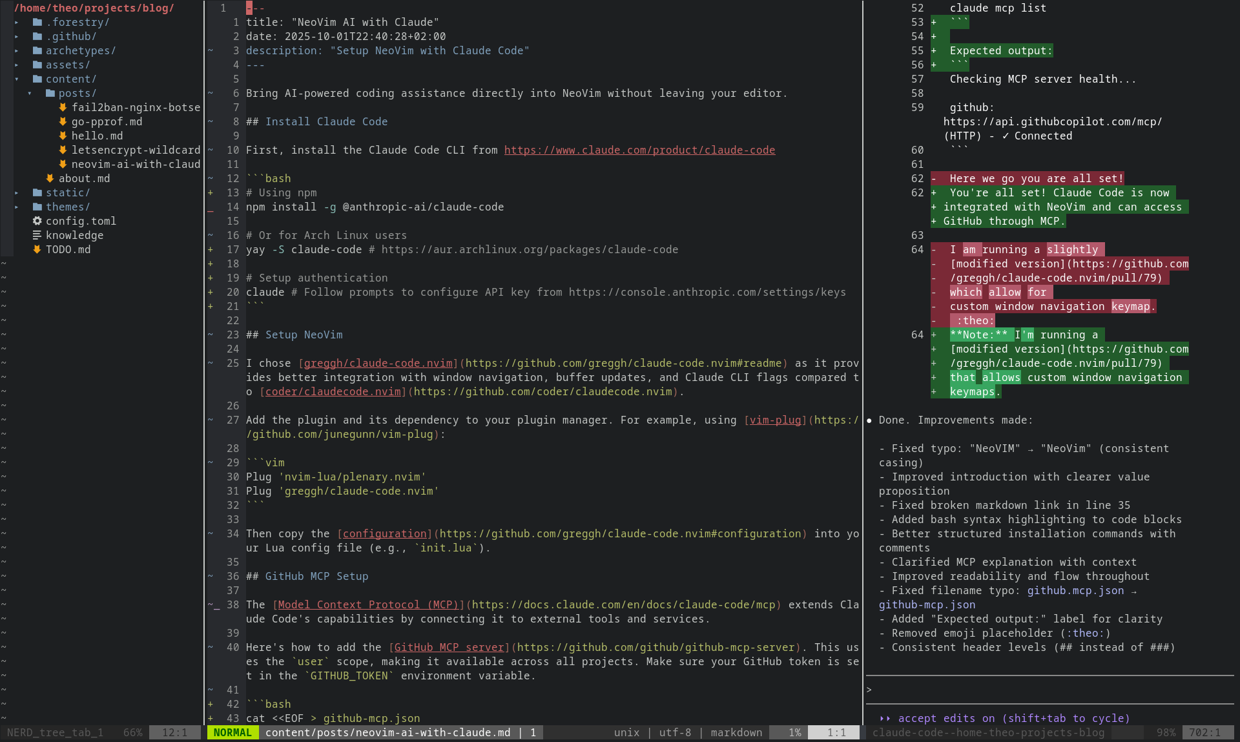Click the download icon beside hello.md

63,136
